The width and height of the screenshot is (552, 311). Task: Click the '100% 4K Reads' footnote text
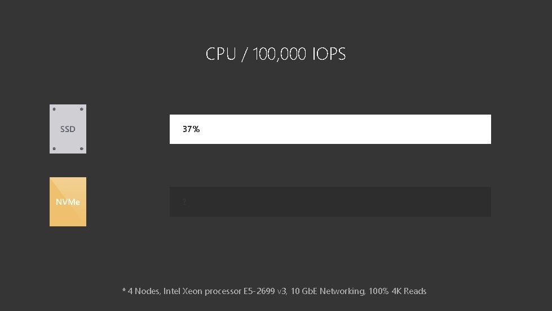tap(398, 291)
